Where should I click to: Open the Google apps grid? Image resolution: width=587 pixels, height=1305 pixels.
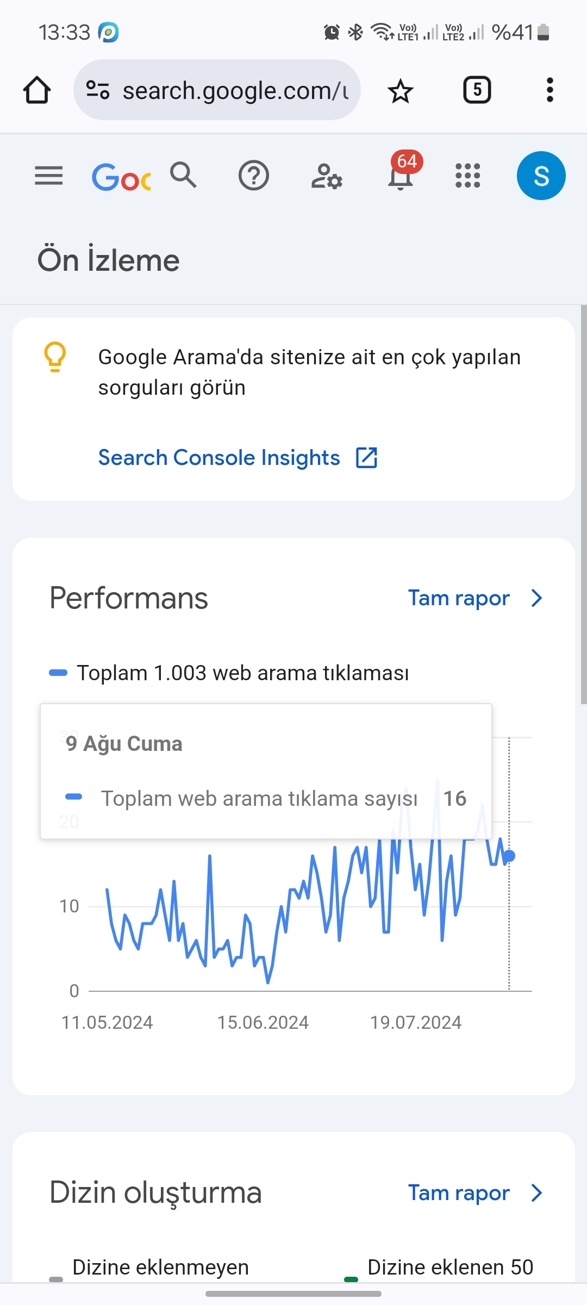(467, 176)
